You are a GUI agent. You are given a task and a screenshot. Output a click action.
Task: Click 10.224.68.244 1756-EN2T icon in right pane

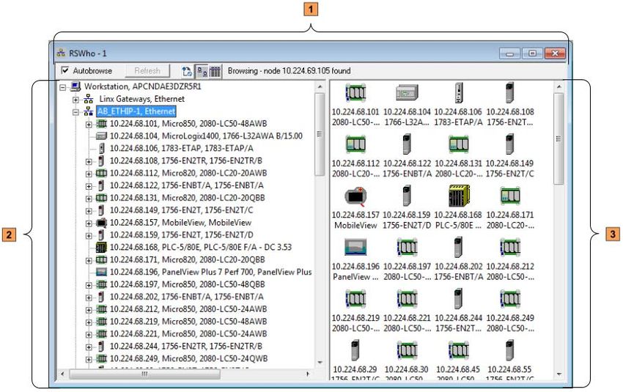(459, 299)
